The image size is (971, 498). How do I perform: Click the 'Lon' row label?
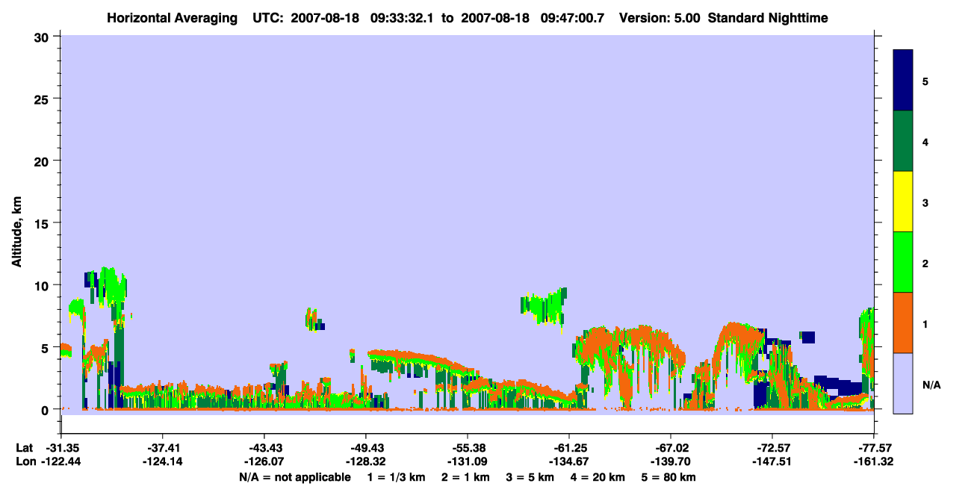point(25,462)
